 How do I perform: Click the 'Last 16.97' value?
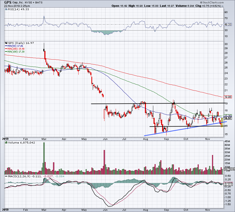(x=167, y=6)
